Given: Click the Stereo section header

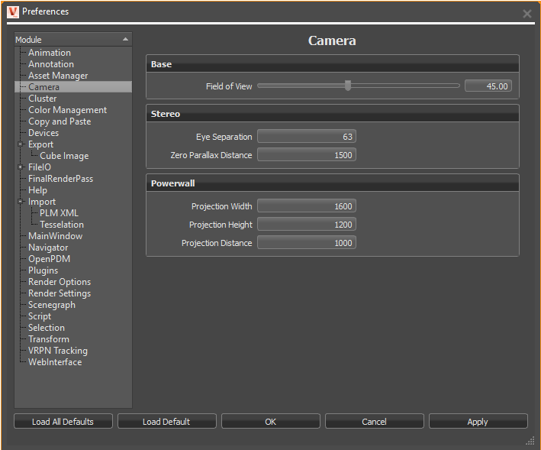Looking at the screenshot, I should pyautogui.click(x=333, y=114).
